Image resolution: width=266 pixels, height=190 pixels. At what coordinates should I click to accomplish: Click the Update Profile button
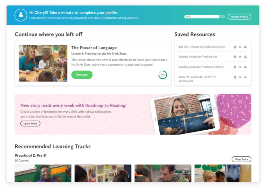pyautogui.click(x=239, y=17)
